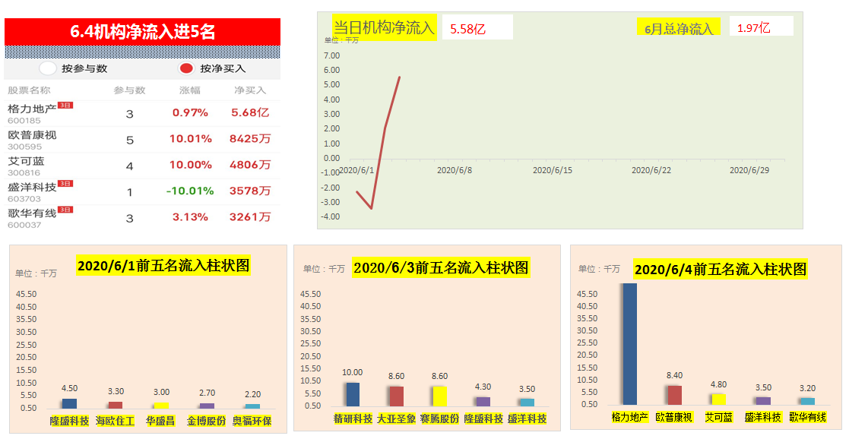The width and height of the screenshot is (849, 439).
Task: Click the 歌华有线 label in 6/4 chart
Action: click(807, 417)
